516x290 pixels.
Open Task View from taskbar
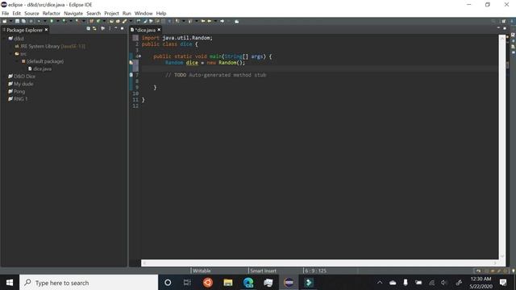187,283
